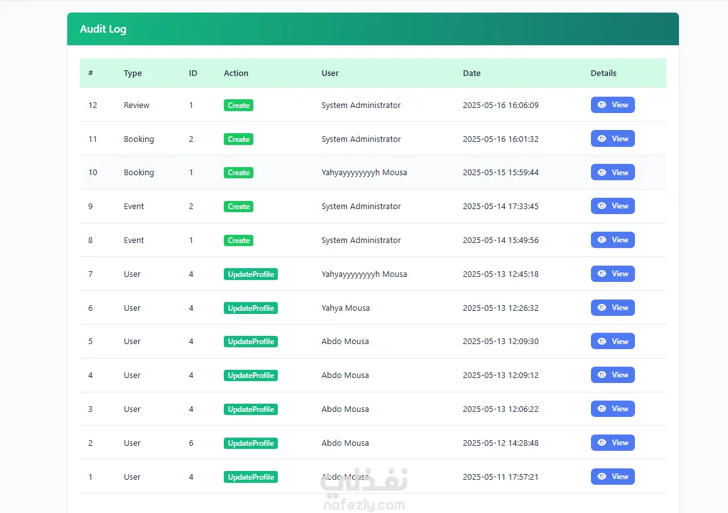The height and width of the screenshot is (513, 728).
Task: Click date 2025-05-13 12:09:12
Action: point(500,375)
